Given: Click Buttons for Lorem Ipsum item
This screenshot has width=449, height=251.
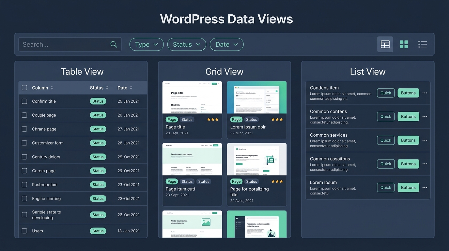Looking at the screenshot, I should (x=408, y=188).
